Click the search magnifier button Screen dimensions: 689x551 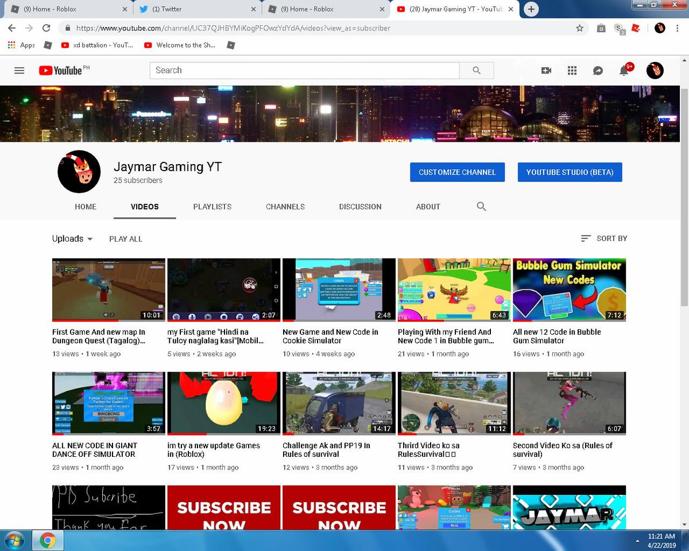477,70
